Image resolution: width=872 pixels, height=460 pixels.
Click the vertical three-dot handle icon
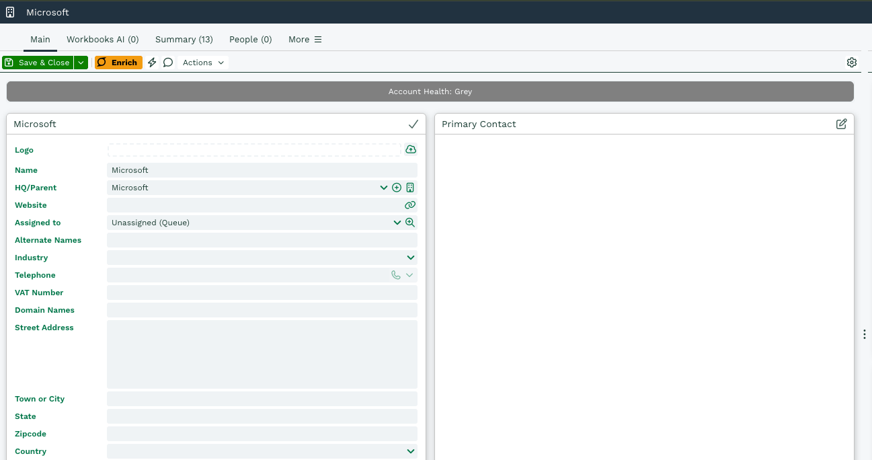coord(865,334)
